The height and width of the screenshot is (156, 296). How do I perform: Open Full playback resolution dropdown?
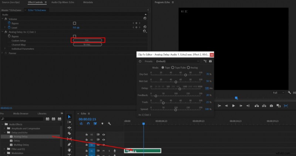tap(279, 93)
